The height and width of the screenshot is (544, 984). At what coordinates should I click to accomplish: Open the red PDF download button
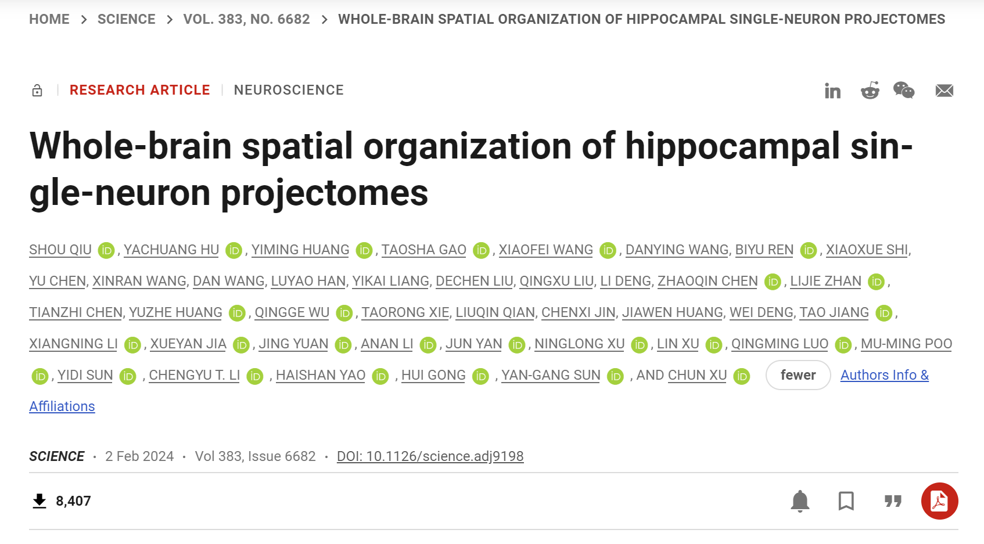click(939, 501)
